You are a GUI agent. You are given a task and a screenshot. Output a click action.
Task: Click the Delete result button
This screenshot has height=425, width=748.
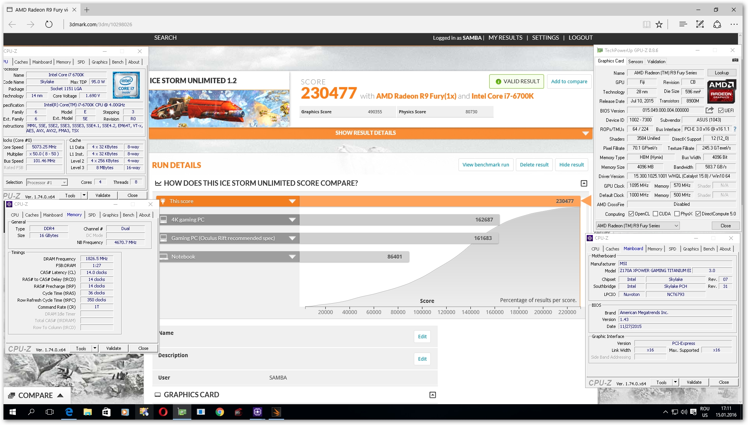(x=534, y=165)
